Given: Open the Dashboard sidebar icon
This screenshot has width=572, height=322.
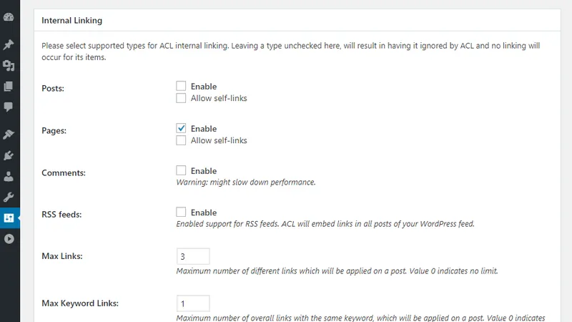Looking at the screenshot, I should [x=9, y=17].
